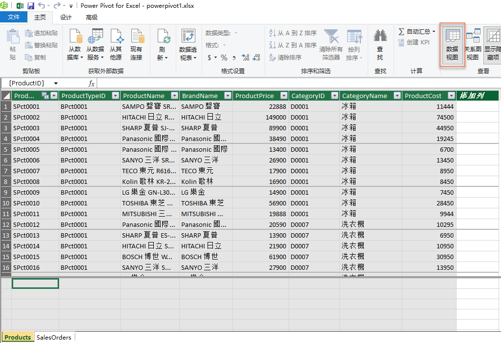Toggle Show Hidden (显示隐藏项)
Viewport: 501px width, 343px height.
tap(492, 45)
